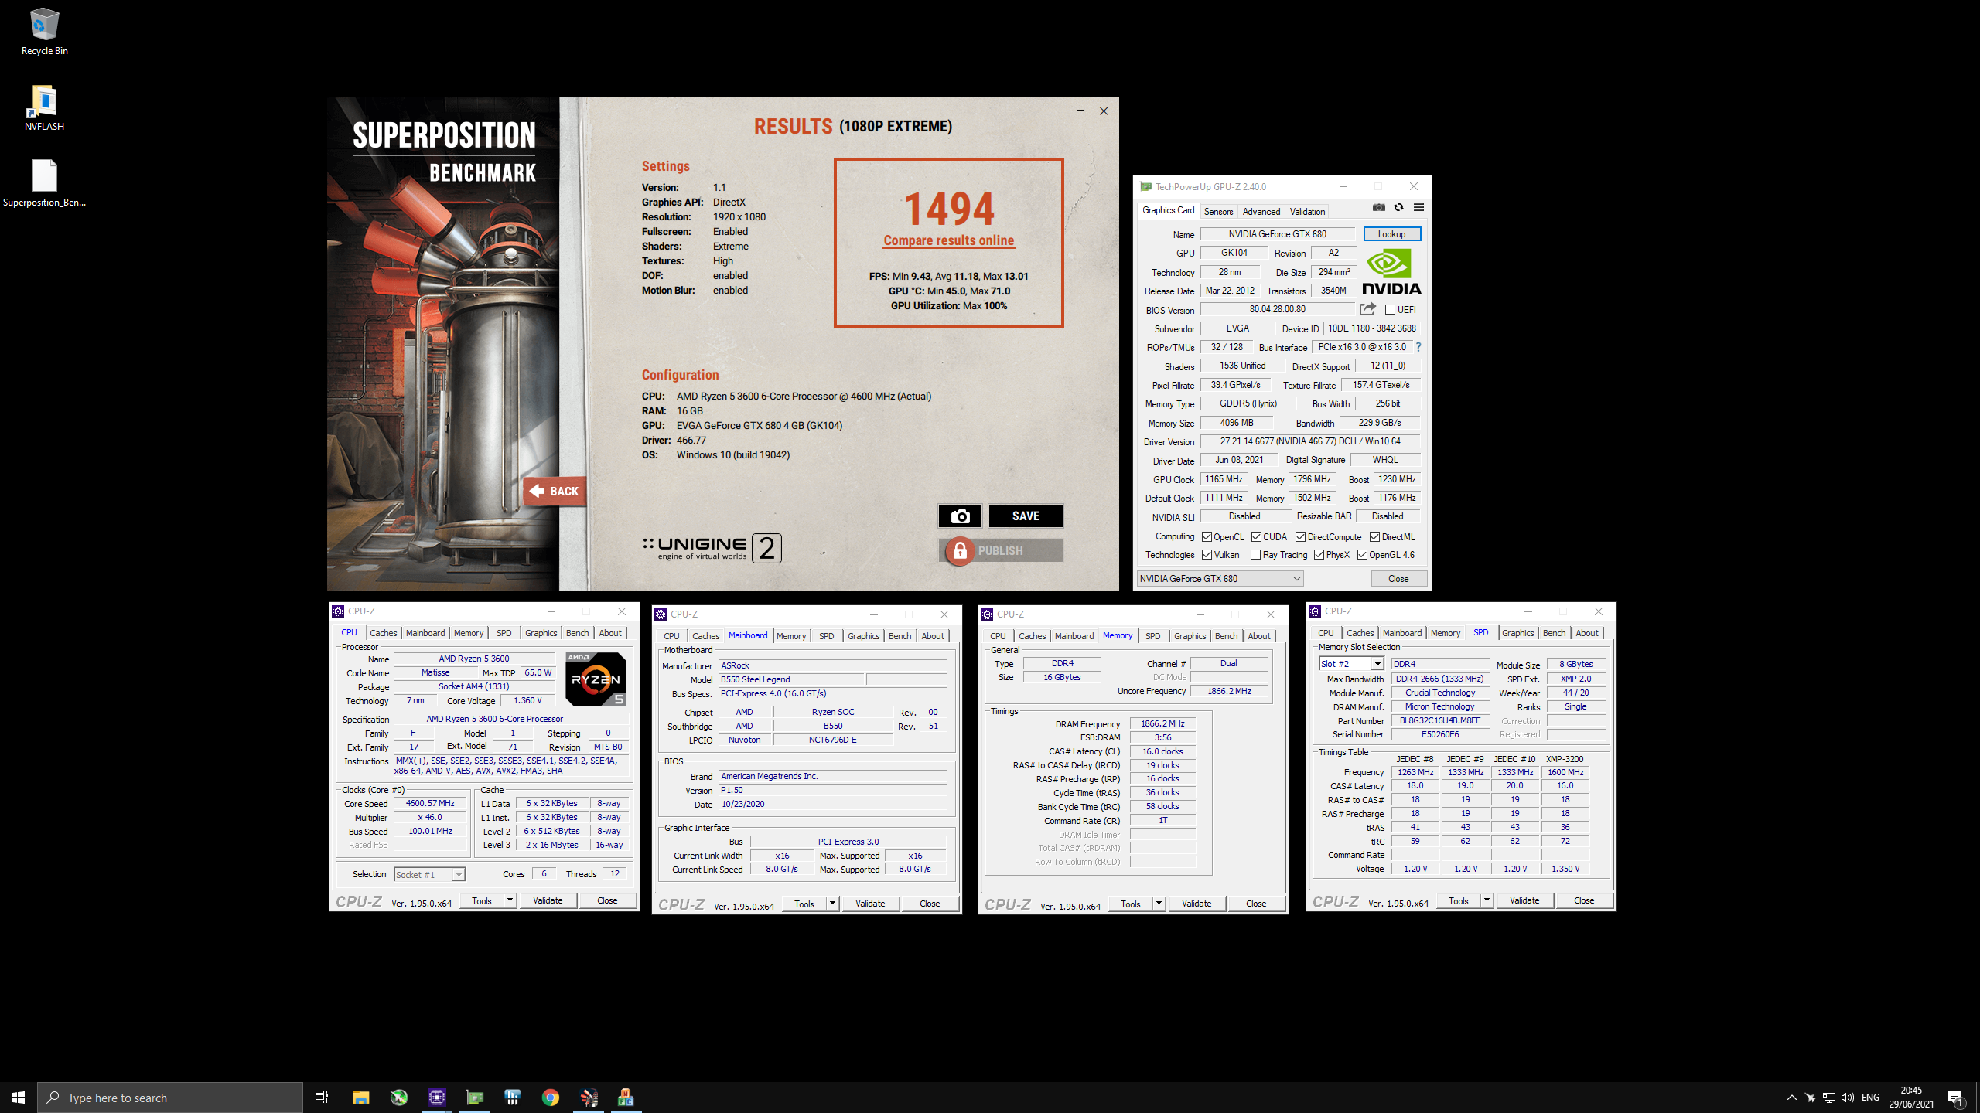Toggle the Vulkan checkbox
Image resolution: width=1980 pixels, height=1113 pixels.
[1207, 554]
